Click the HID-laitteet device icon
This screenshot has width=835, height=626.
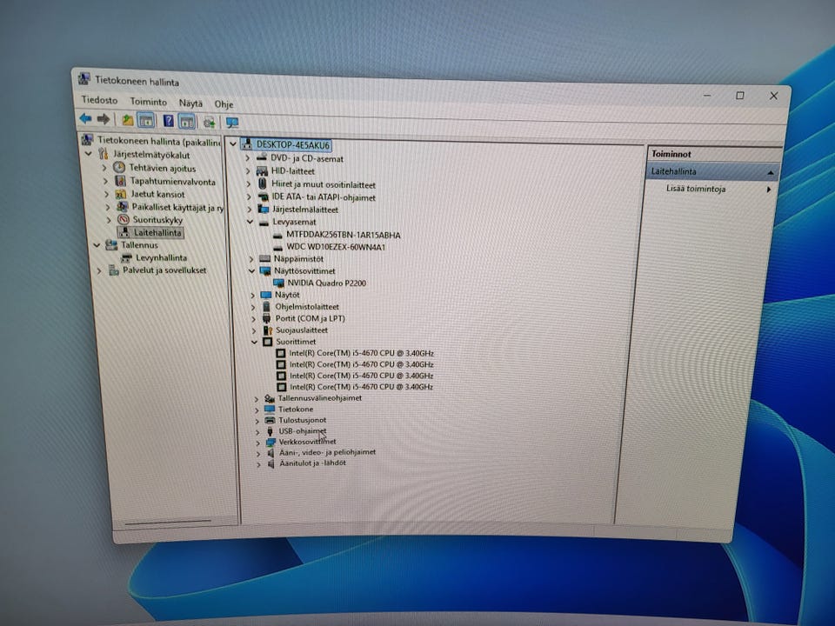262,171
